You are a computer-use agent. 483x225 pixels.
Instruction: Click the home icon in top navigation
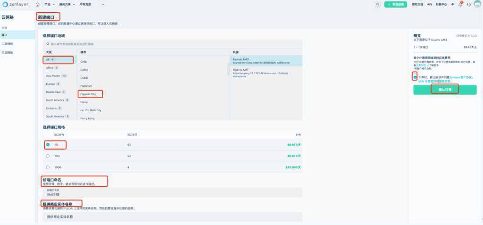click(x=38, y=4)
